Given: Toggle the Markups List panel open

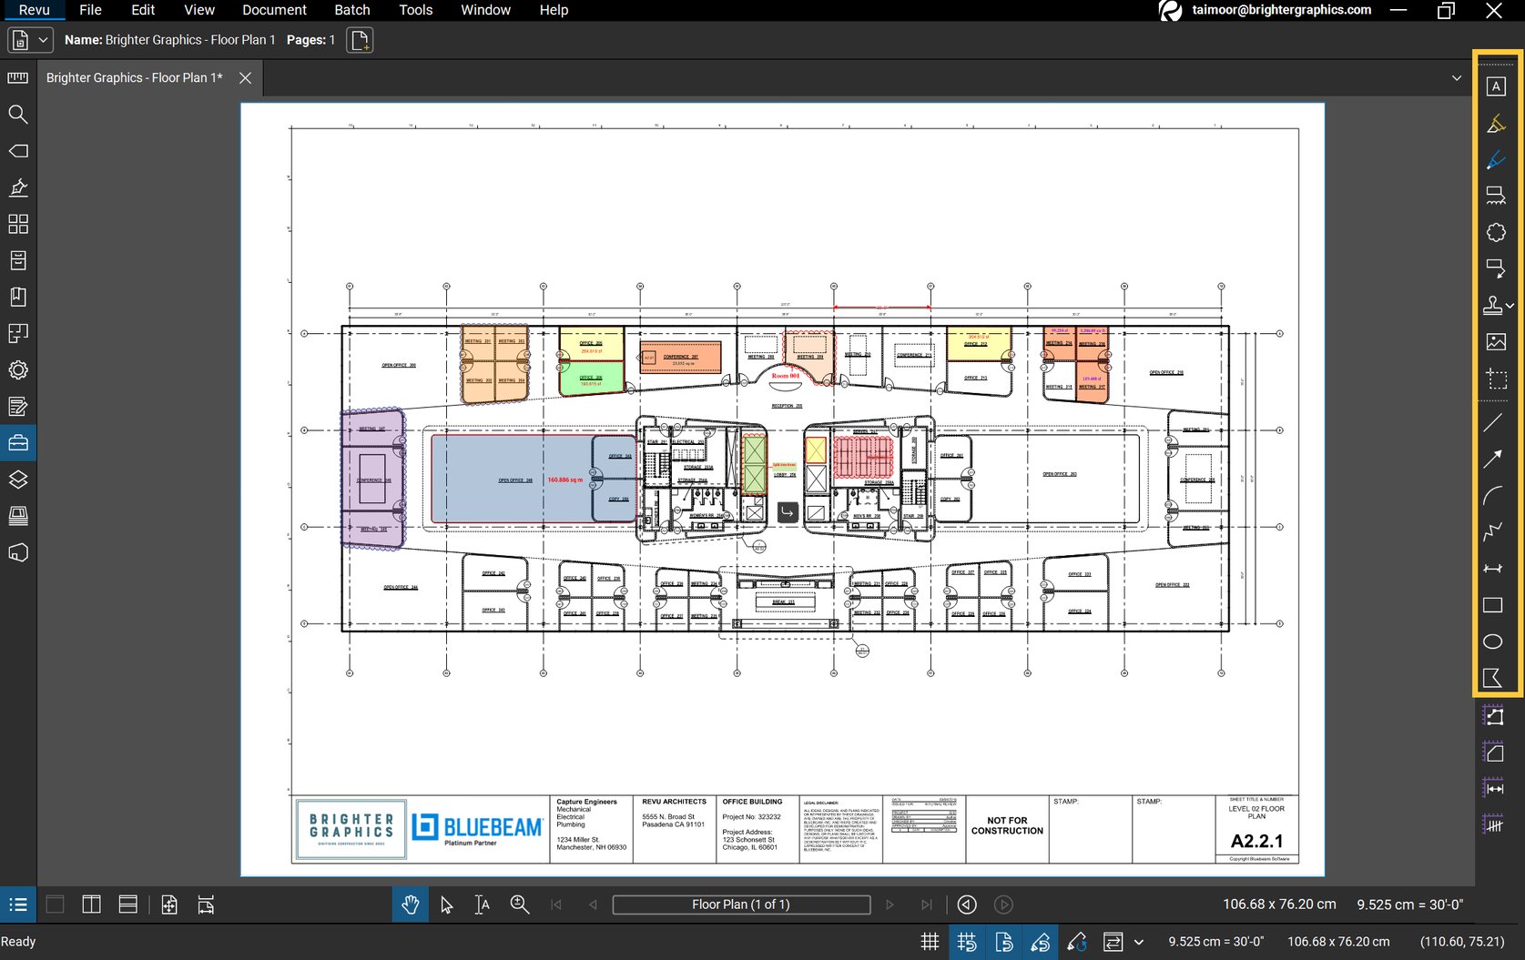Looking at the screenshot, I should (18, 904).
